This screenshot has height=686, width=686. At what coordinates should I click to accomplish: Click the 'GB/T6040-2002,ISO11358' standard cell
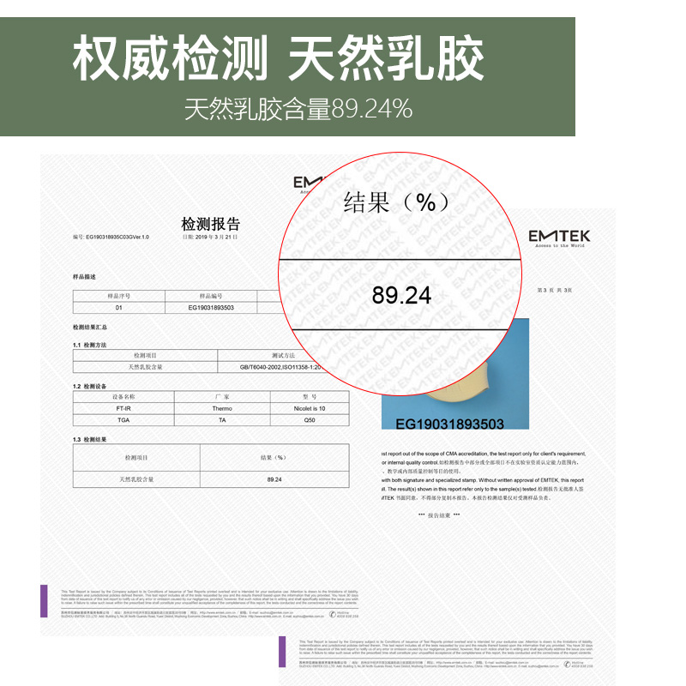[280, 367]
